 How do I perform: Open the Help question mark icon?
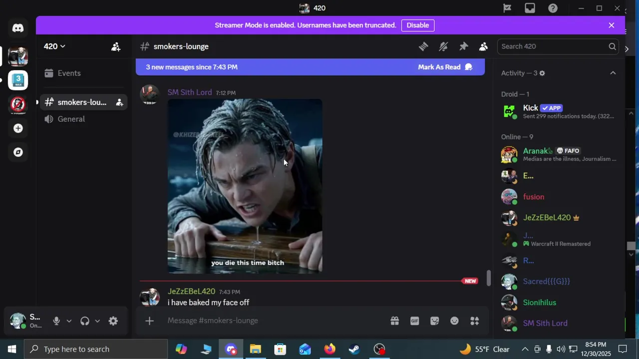click(x=553, y=8)
